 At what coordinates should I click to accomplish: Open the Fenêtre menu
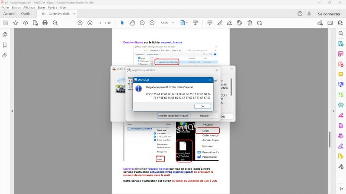click(x=52, y=7)
